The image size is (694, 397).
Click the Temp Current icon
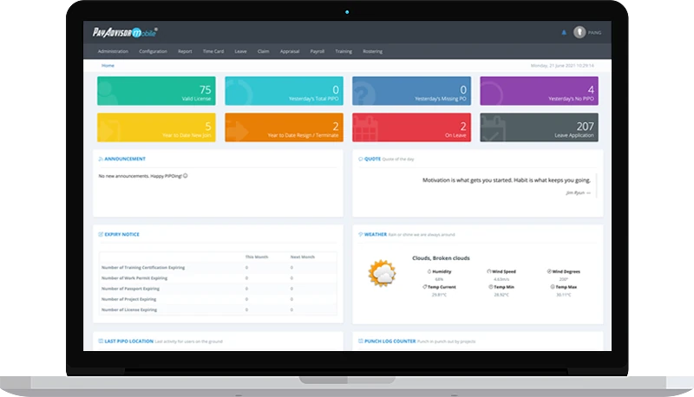click(x=424, y=287)
